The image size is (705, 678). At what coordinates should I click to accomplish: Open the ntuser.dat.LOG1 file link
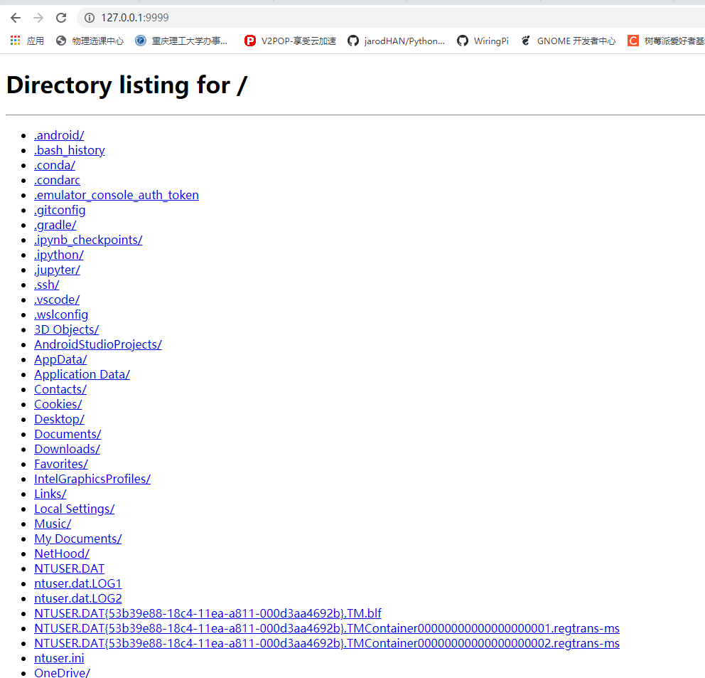pyautogui.click(x=77, y=583)
